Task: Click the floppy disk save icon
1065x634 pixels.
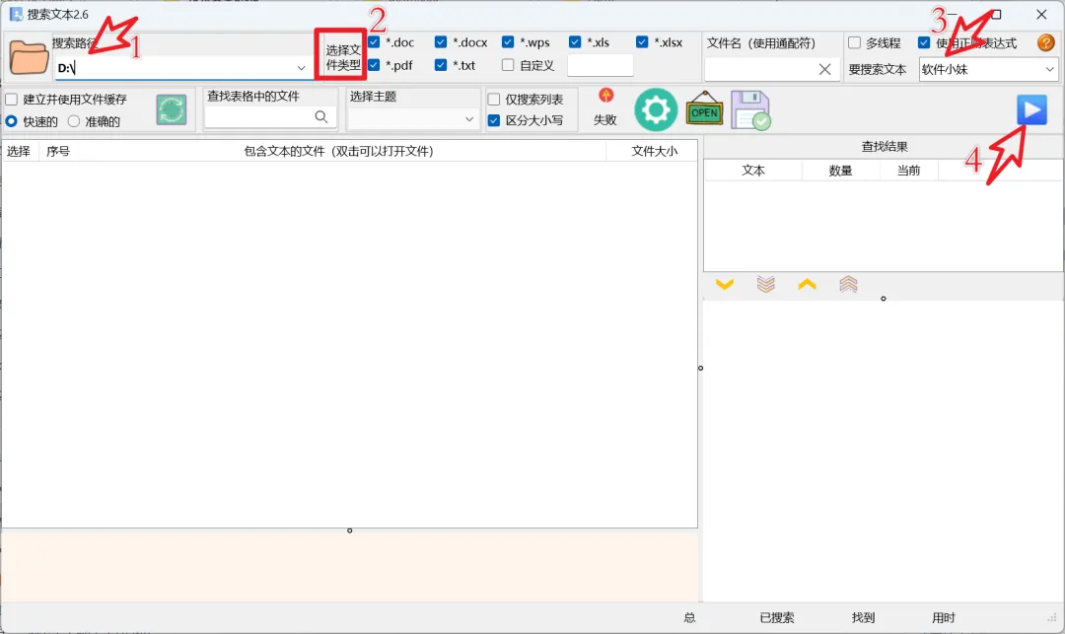Action: point(750,110)
